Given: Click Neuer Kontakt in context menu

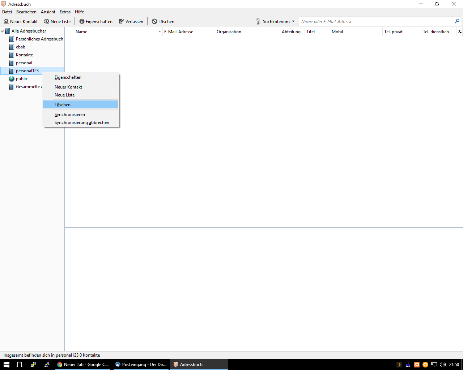Looking at the screenshot, I should point(68,87).
